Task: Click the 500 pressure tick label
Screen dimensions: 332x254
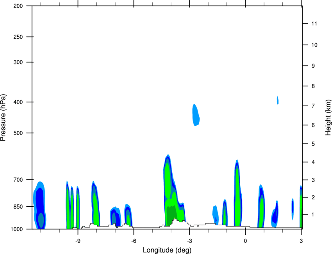Action: click(18, 133)
